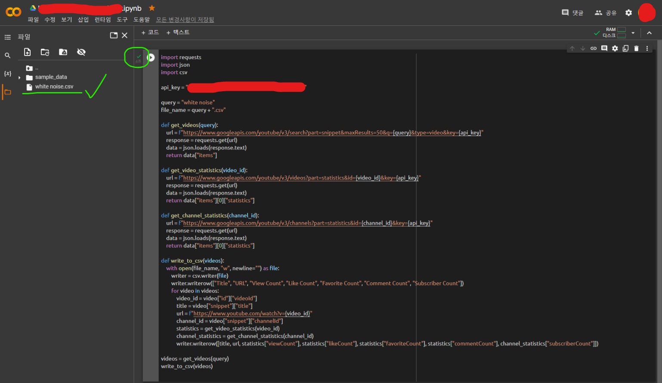This screenshot has width=662, height=383.
Task: Open the search sidebar icon
Action: pos(7,56)
